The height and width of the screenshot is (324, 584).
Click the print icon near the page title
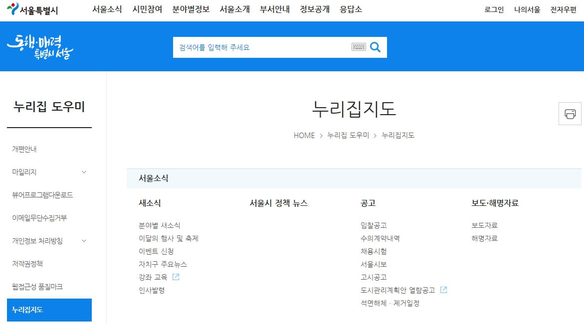(569, 114)
